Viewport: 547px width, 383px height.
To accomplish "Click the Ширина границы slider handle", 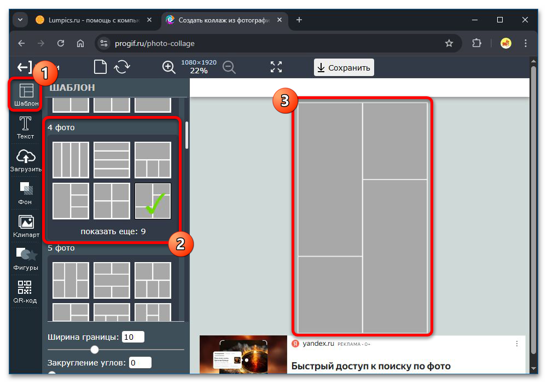I will point(95,349).
